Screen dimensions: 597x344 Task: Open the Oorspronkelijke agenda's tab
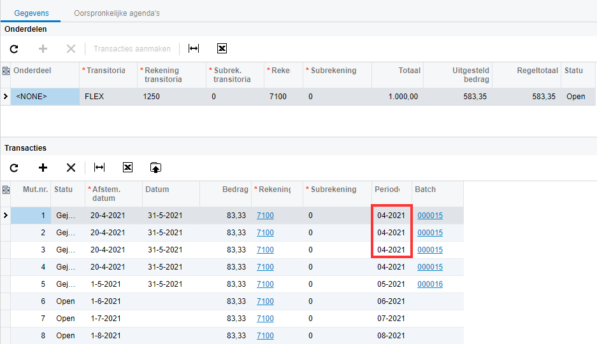coord(117,13)
